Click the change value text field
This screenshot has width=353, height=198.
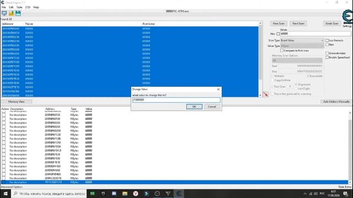(176, 100)
